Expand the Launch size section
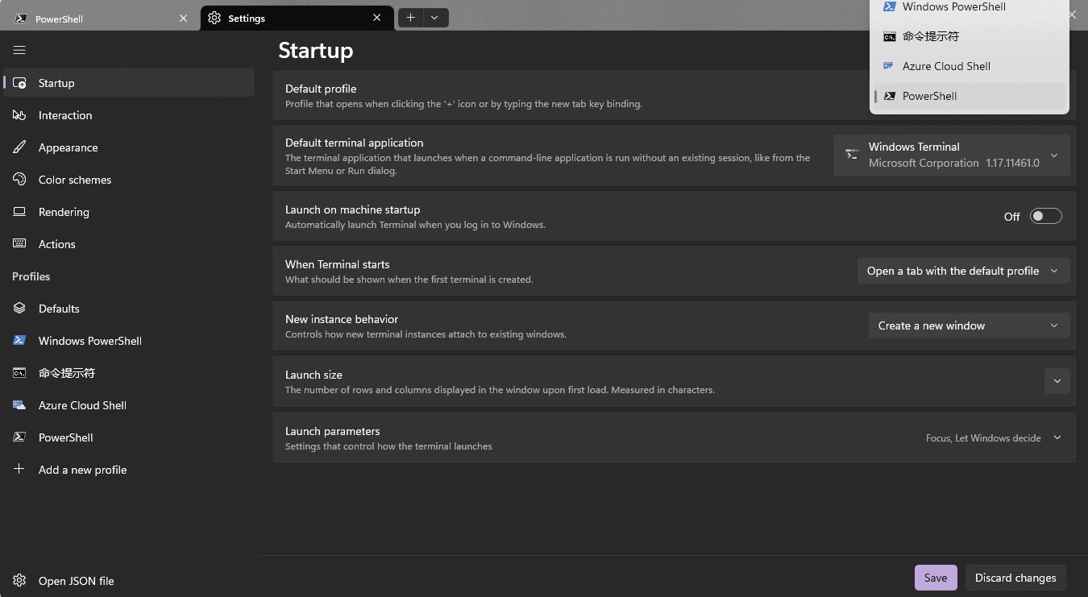 coord(1057,381)
